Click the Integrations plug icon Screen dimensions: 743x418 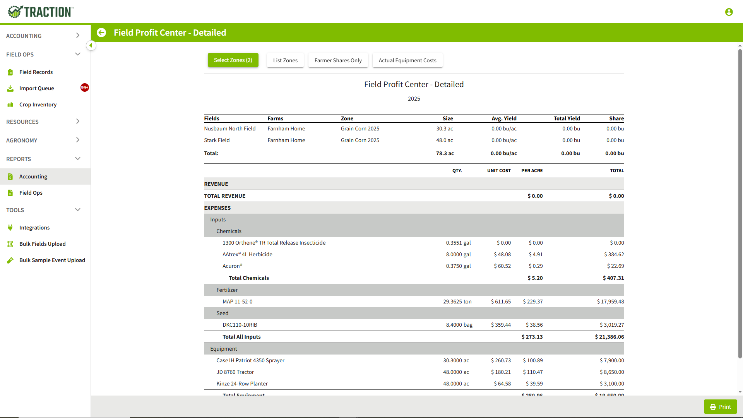click(10, 228)
